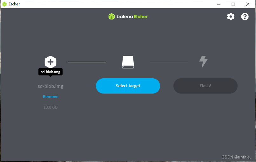Click the Select target button
256x162 pixels.
(x=128, y=86)
